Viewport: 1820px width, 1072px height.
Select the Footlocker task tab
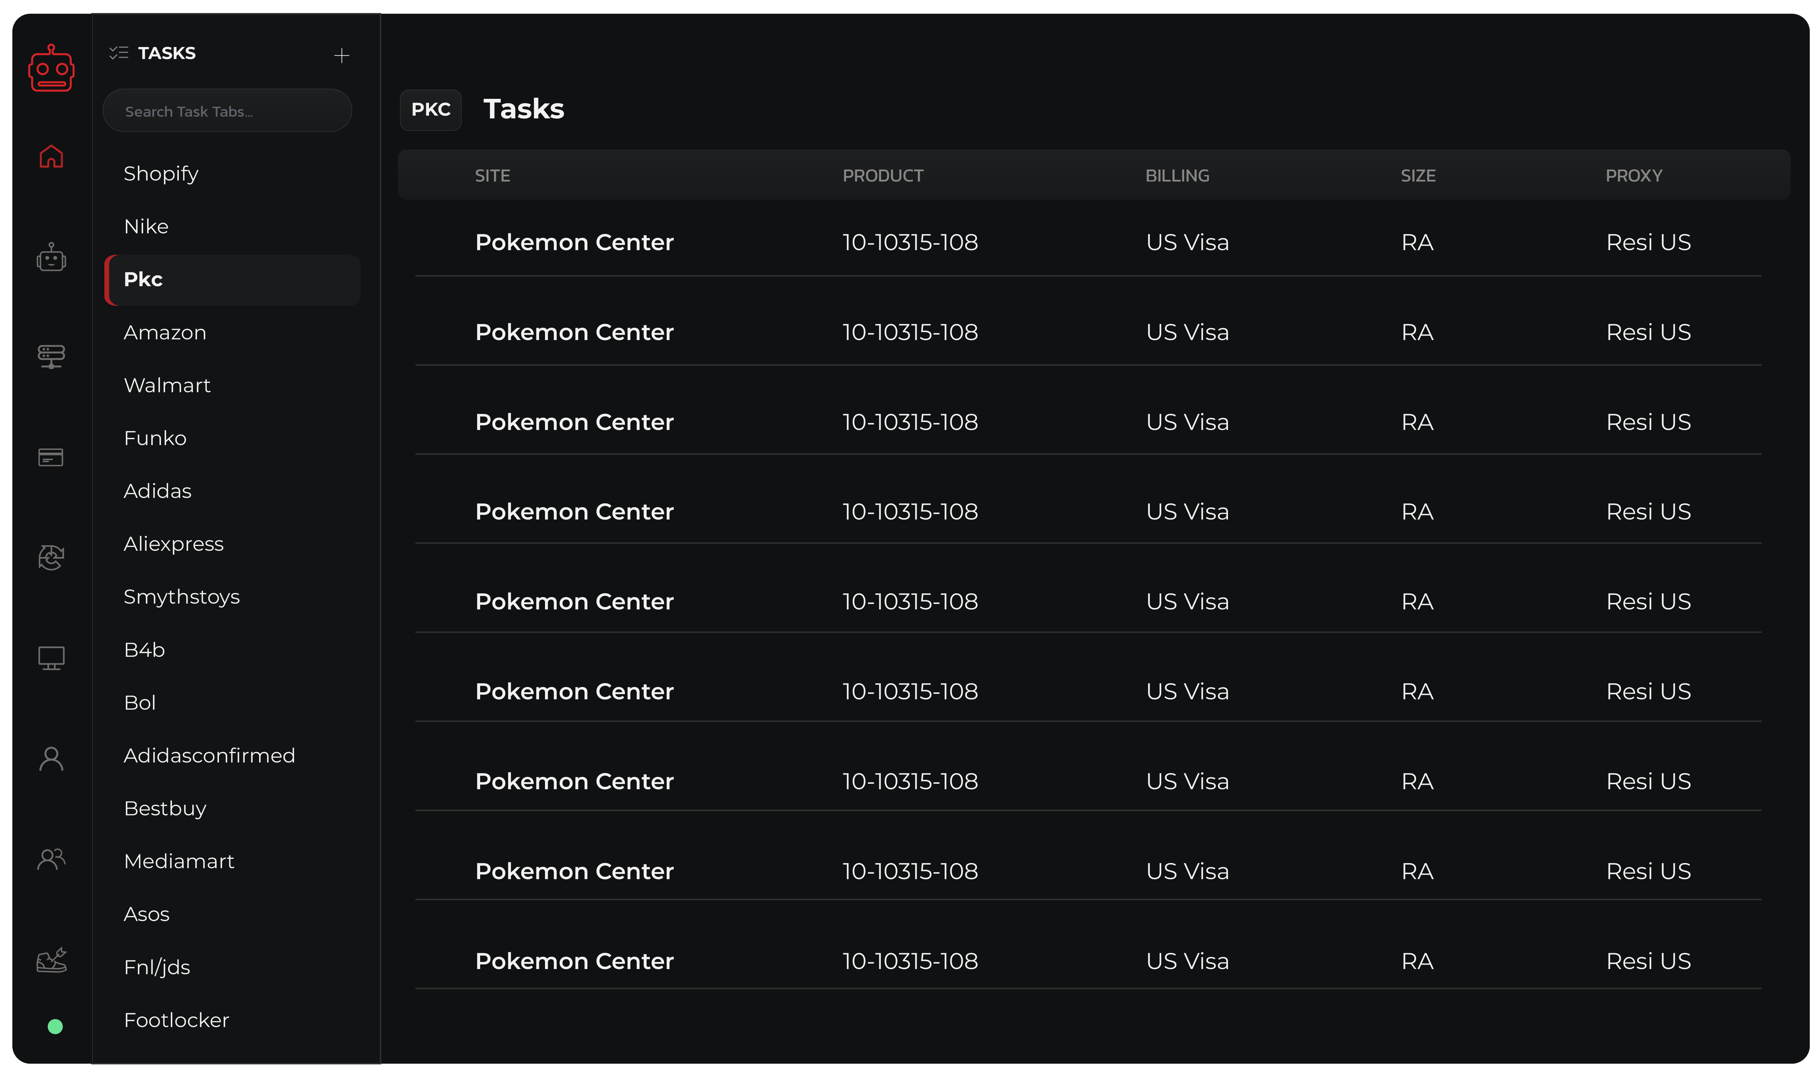[176, 1020]
